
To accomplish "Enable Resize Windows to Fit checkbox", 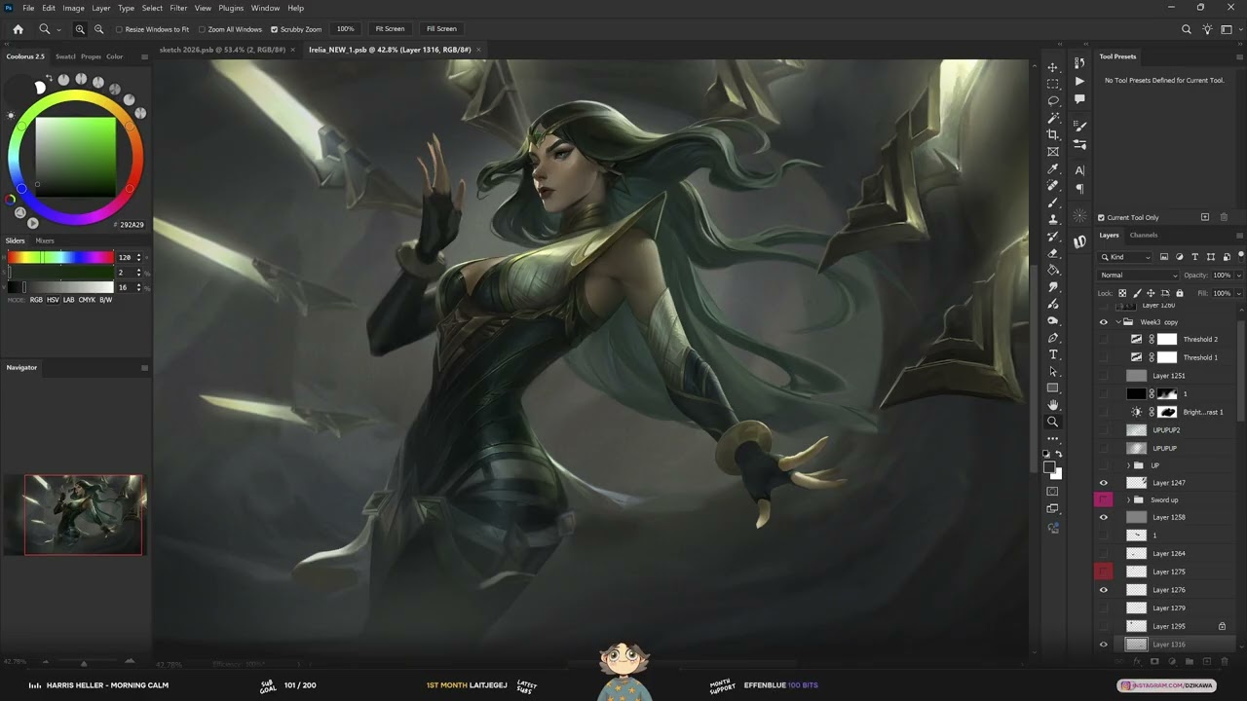I will (119, 29).
